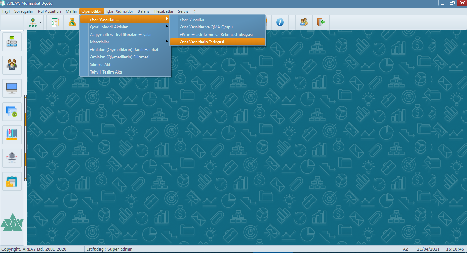This screenshot has height=253, width=467.
Task: Select the computer monitor sidebar icon
Action: pyautogui.click(x=12, y=88)
